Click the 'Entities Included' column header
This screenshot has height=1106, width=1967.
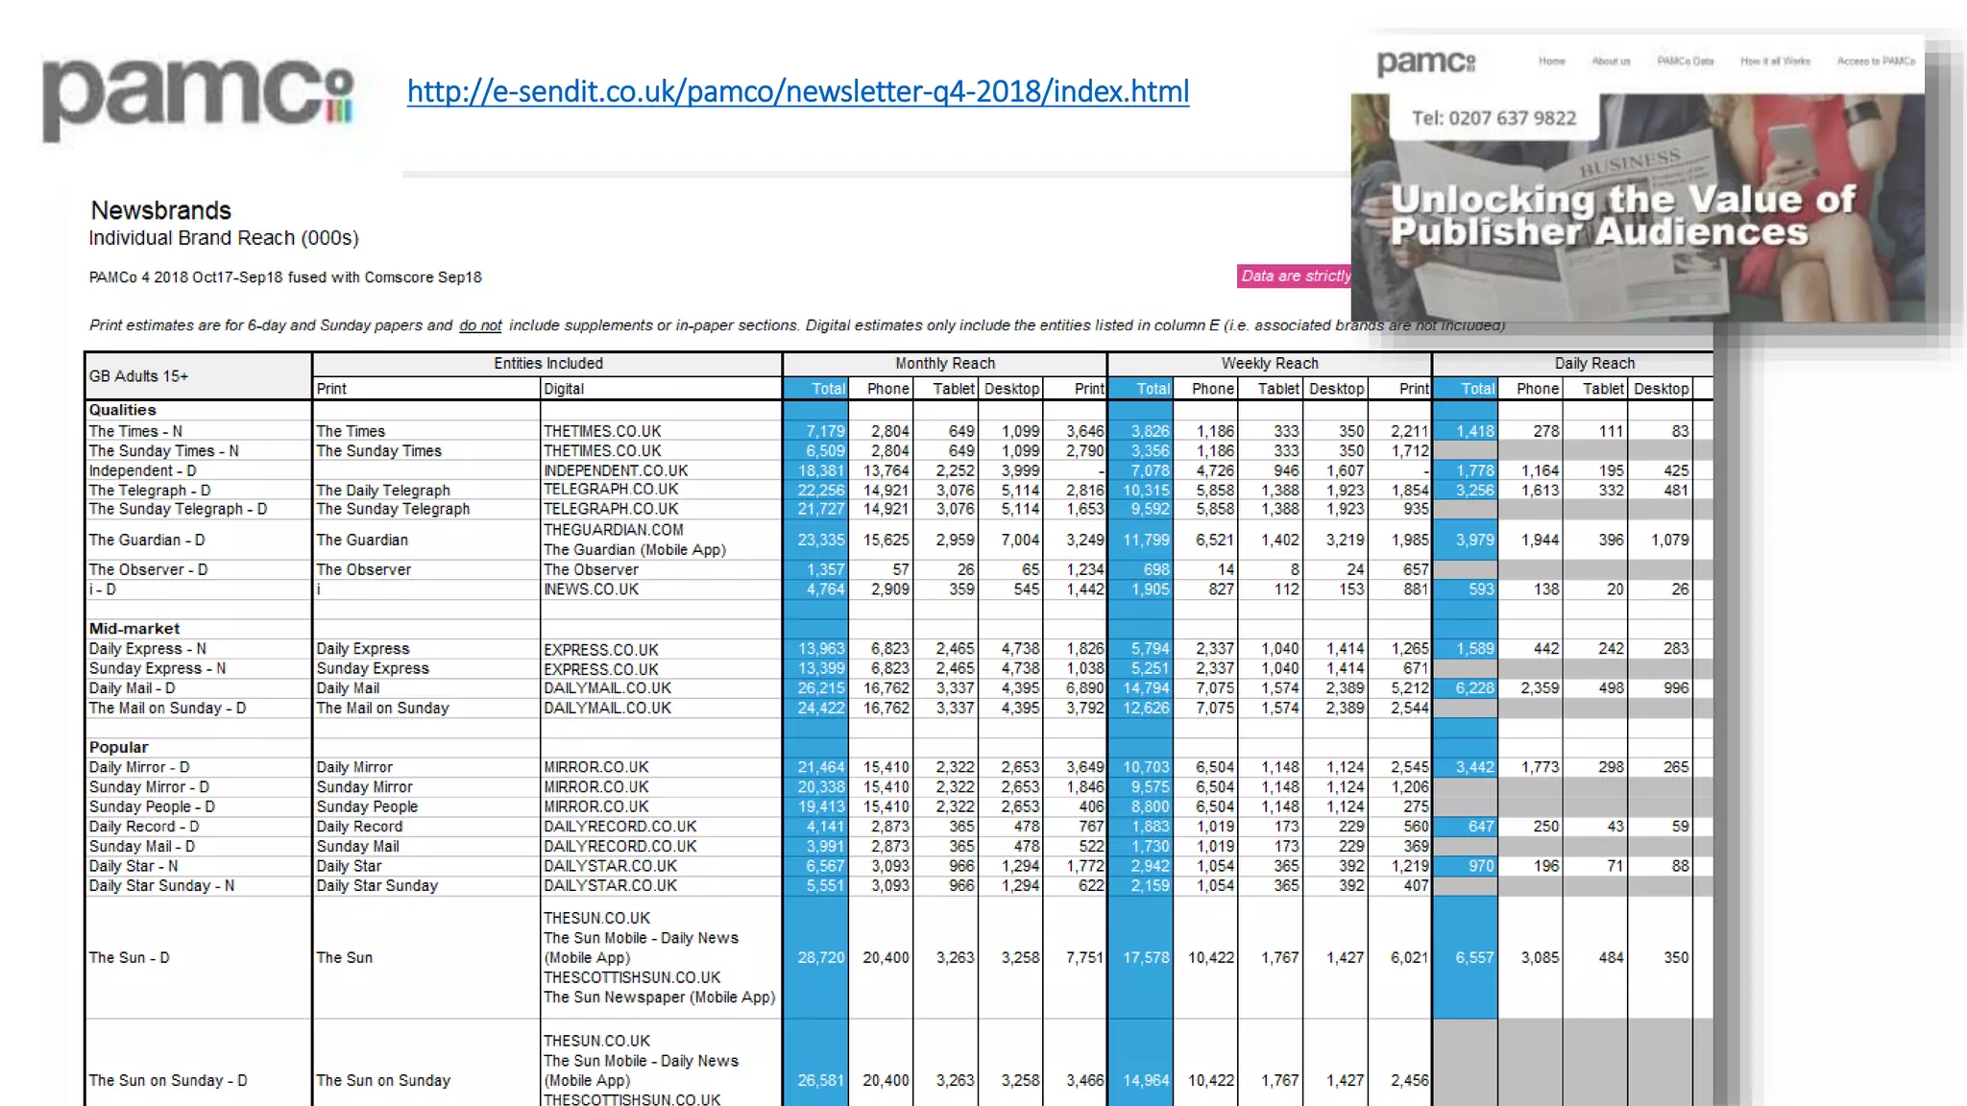coord(548,364)
